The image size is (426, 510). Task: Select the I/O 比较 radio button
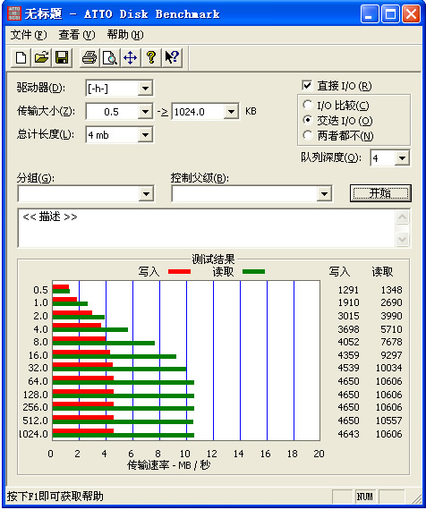(x=307, y=105)
